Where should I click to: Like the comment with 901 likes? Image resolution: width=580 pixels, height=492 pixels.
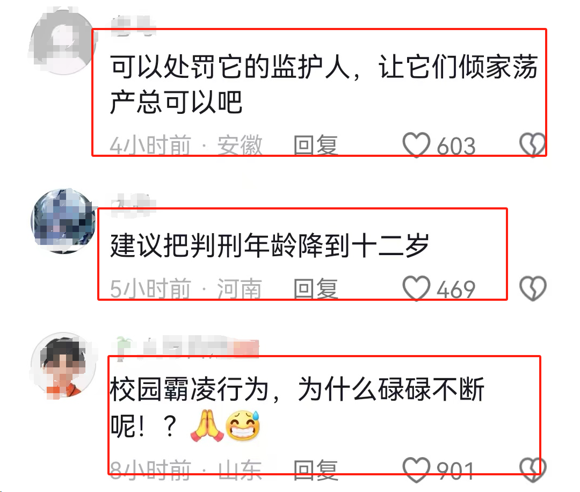tap(417, 470)
